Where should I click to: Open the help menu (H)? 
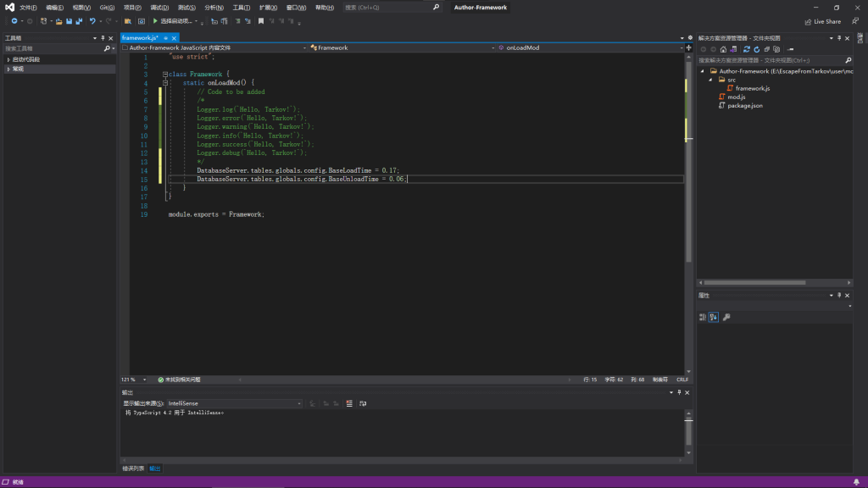click(325, 8)
